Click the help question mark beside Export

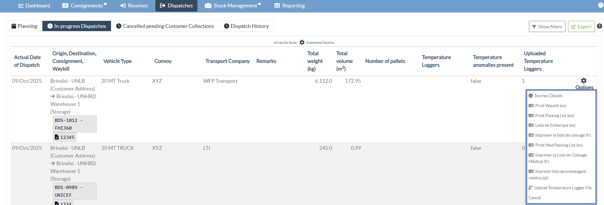pyautogui.click(x=599, y=26)
